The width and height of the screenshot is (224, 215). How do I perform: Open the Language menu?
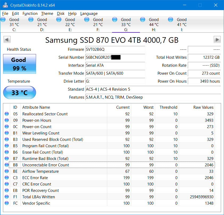pos(89,14)
